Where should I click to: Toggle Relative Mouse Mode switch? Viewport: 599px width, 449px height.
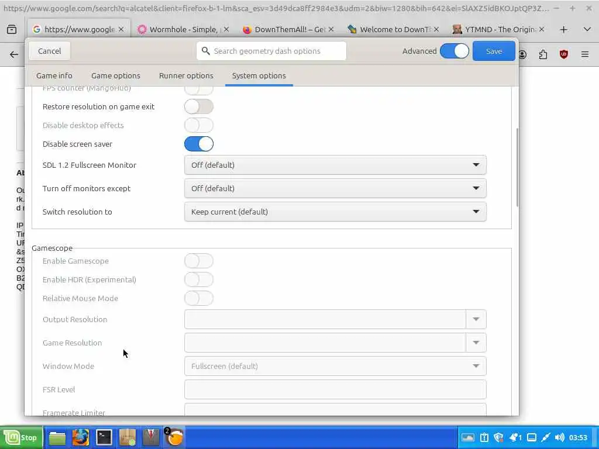[199, 299]
